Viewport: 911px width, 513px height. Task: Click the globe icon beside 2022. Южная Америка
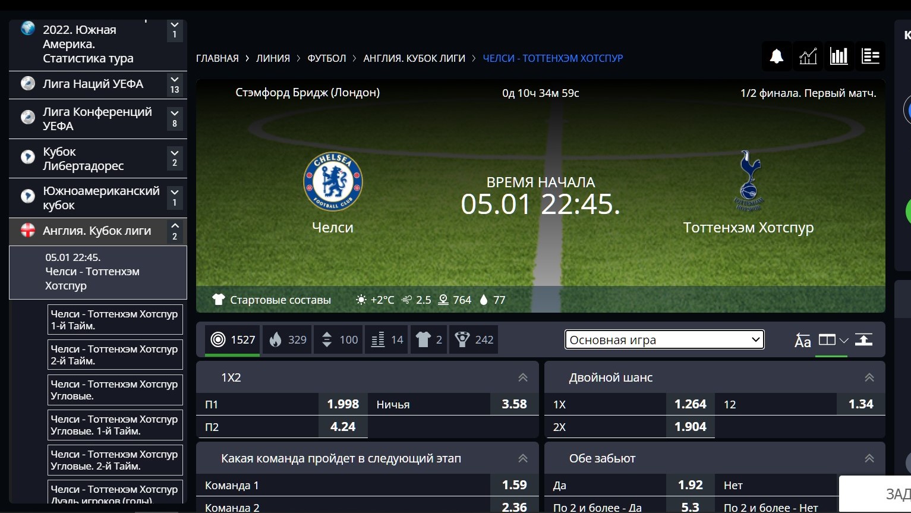[28, 28]
